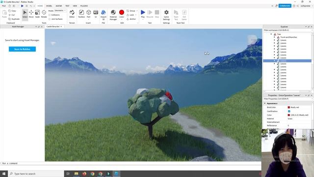Copy the selection

pos(12,11)
